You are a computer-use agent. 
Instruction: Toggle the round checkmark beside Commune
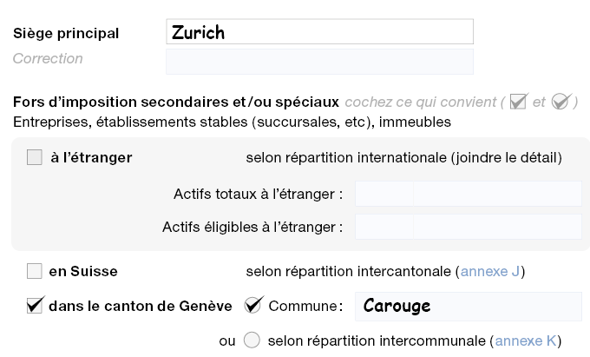(x=253, y=305)
